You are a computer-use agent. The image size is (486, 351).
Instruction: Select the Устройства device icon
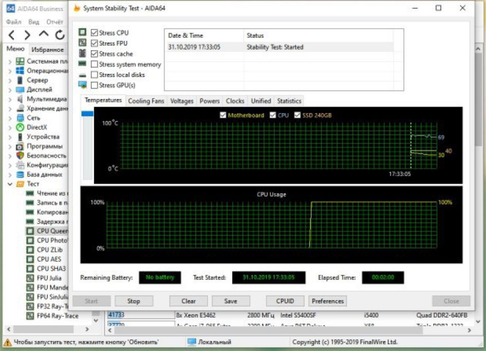tap(20, 137)
